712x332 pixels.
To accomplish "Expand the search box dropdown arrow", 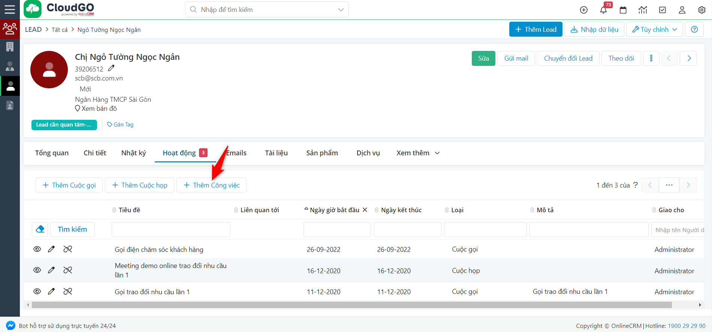I will (341, 10).
